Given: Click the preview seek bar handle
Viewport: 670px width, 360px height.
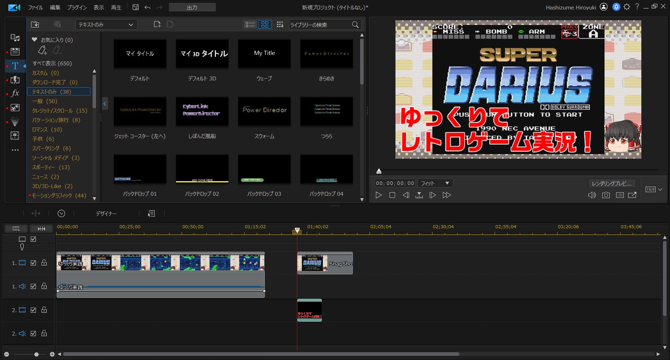Looking at the screenshot, I should point(379,171).
